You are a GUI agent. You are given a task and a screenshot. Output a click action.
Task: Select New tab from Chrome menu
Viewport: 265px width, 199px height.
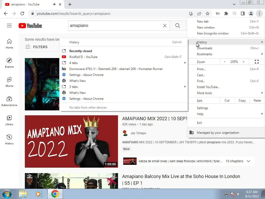pyautogui.click(x=226, y=22)
